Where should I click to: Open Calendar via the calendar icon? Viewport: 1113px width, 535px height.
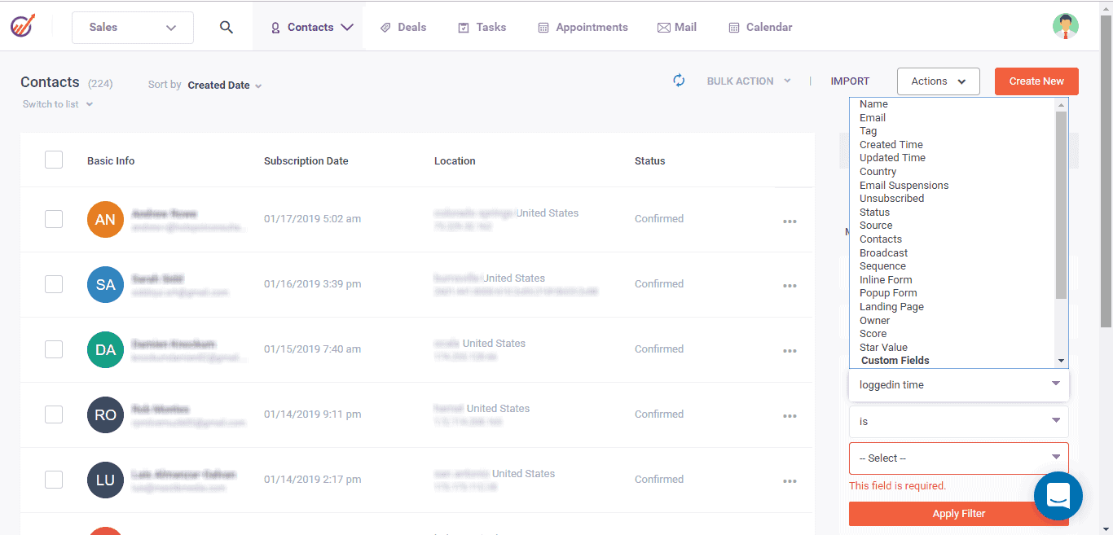[x=732, y=27]
